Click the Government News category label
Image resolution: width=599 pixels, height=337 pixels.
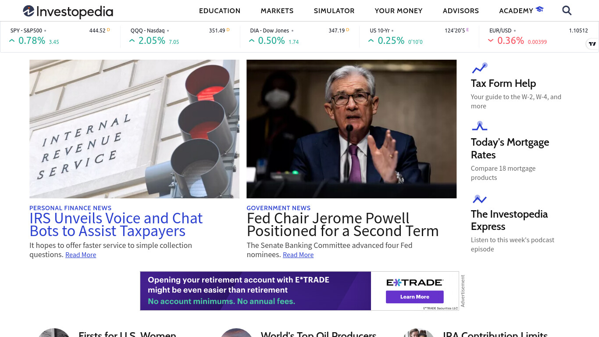pos(278,208)
